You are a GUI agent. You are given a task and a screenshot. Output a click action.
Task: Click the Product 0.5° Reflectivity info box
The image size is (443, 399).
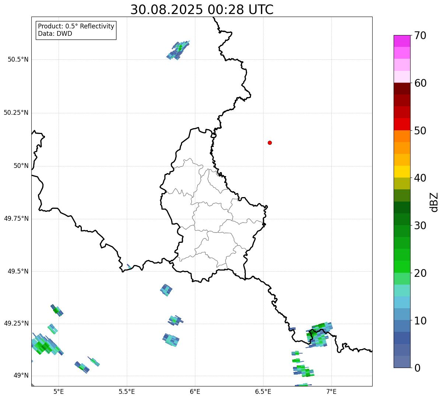click(x=76, y=30)
